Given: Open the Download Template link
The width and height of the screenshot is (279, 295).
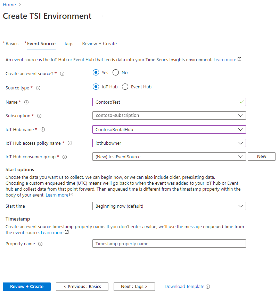Looking at the screenshot, I should coord(184,287).
